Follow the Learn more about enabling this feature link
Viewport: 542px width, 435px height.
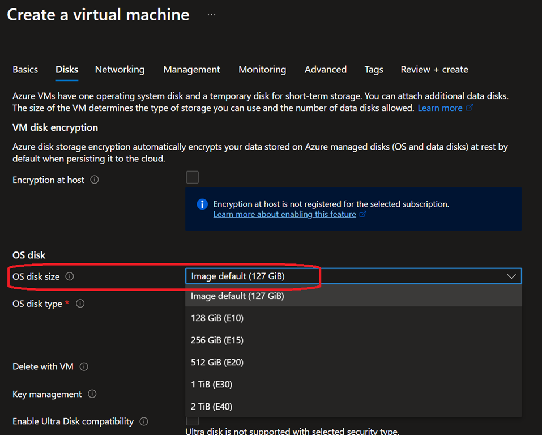(285, 215)
